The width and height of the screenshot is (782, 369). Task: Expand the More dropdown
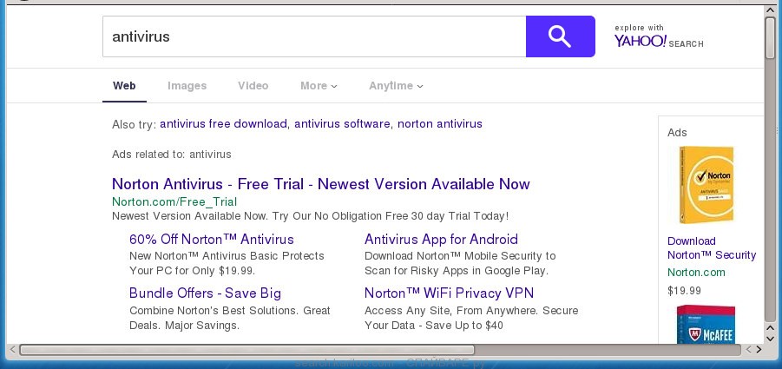tap(319, 86)
